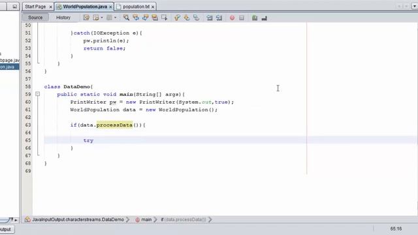The image size is (418, 235).
Task: Click the minimize panel icon left of tabs
Action: 14,7
